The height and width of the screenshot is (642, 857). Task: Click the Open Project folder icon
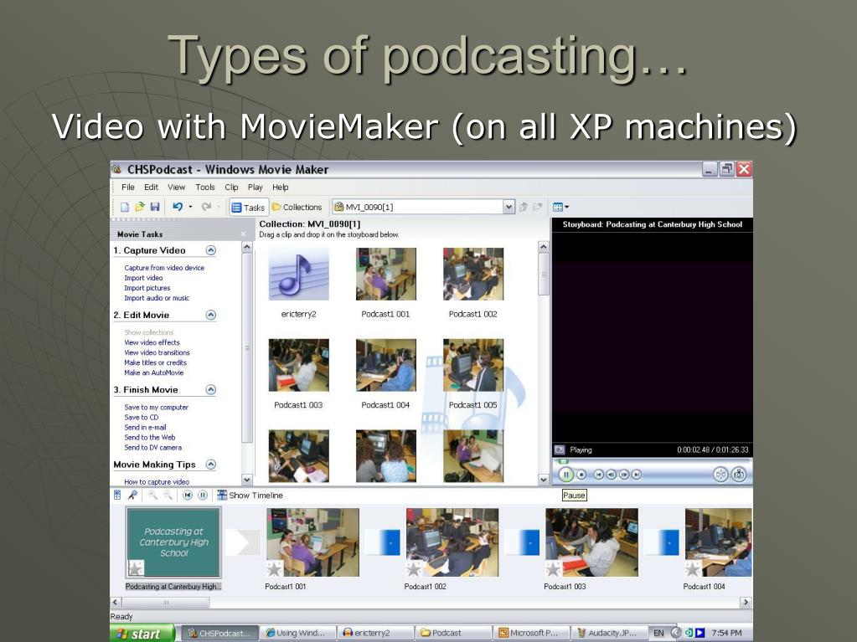coord(140,207)
